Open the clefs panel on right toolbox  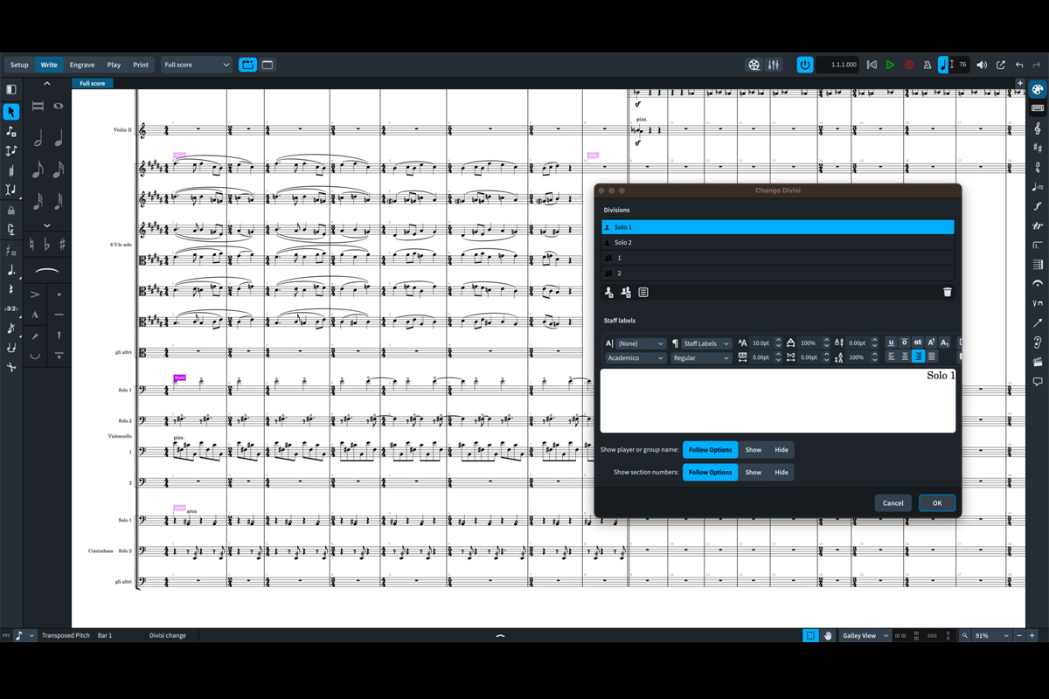coord(1038,129)
